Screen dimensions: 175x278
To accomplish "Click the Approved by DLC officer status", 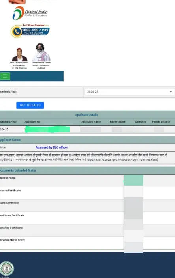I will (x=52, y=147).
